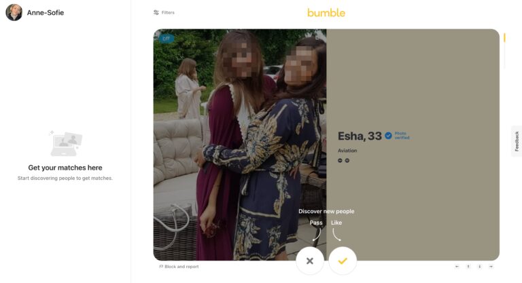Click Block and report link
Screen dimensions: 522x283
(179, 267)
